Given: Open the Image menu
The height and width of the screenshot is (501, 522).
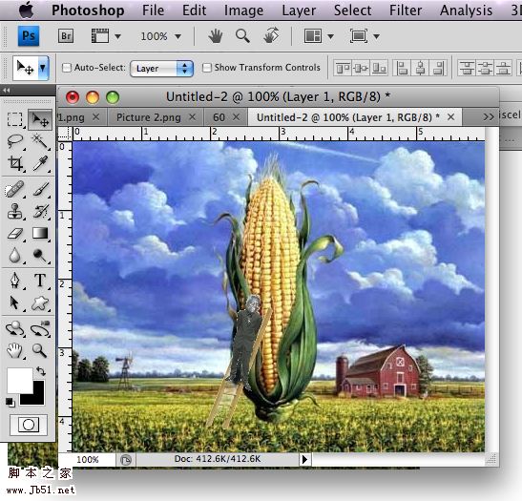Looking at the screenshot, I should (243, 10).
